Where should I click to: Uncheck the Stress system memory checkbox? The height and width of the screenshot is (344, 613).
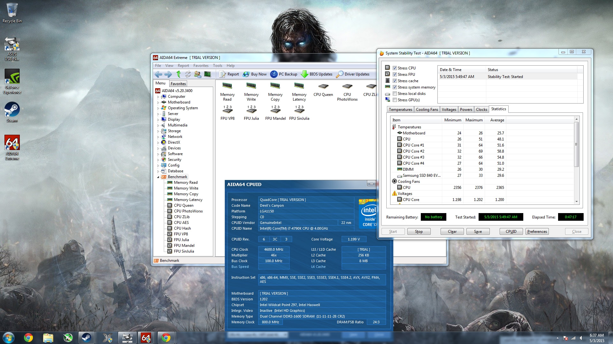point(395,87)
